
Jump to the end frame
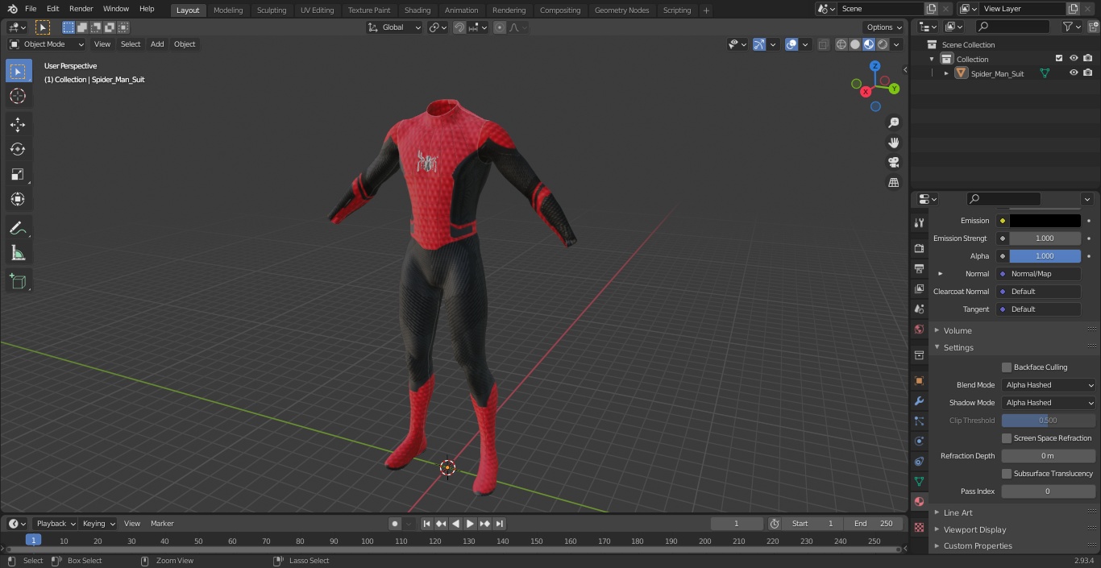coord(500,524)
